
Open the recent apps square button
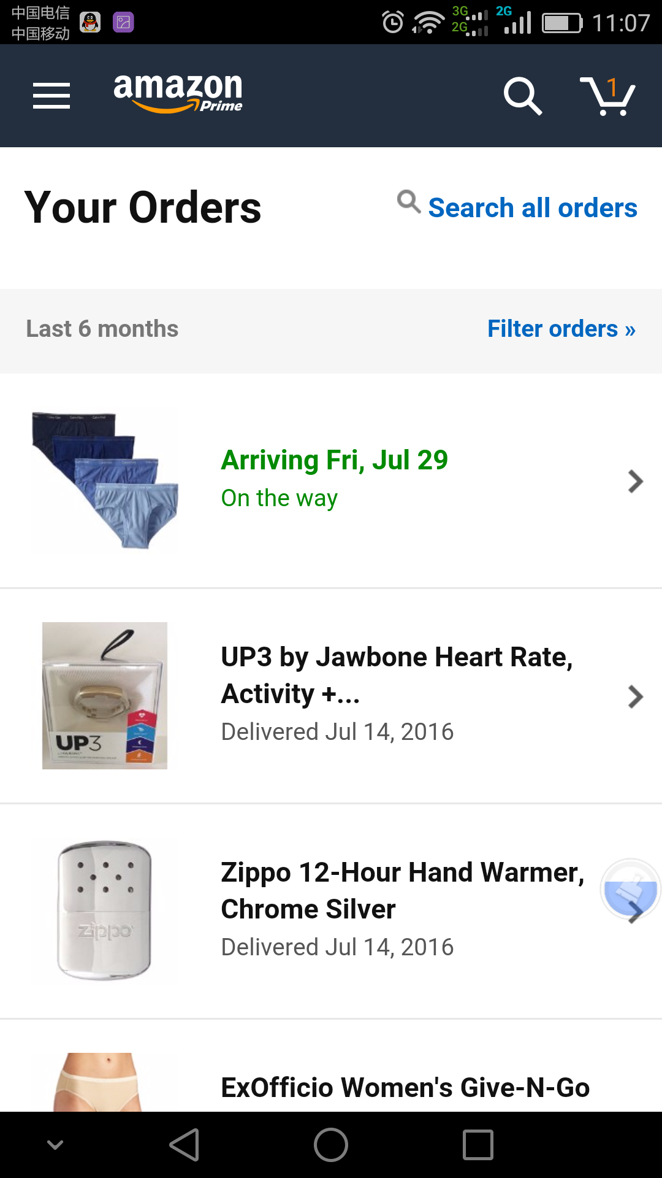[478, 1145]
